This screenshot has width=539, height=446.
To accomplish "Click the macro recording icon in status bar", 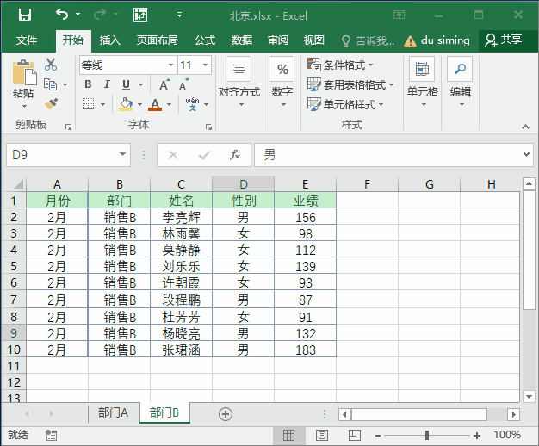I will tap(51, 435).
